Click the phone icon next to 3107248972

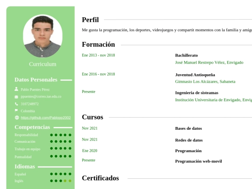click(x=16, y=104)
